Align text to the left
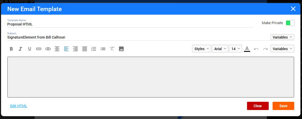 click(66, 49)
